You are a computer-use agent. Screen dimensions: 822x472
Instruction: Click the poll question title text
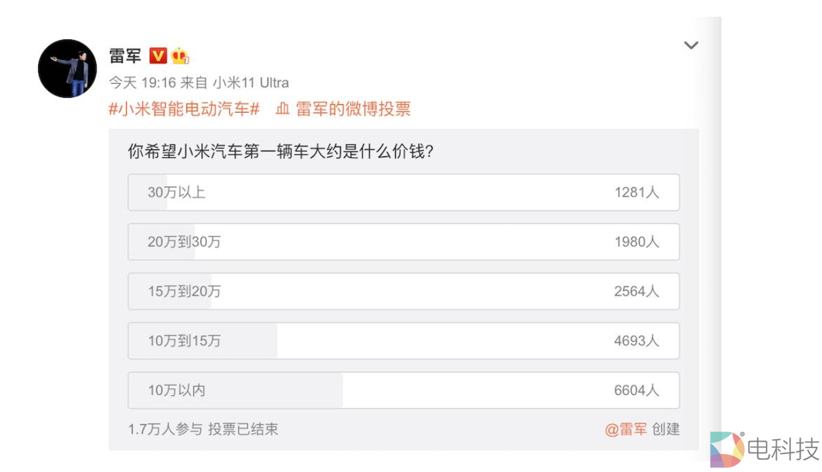point(280,152)
